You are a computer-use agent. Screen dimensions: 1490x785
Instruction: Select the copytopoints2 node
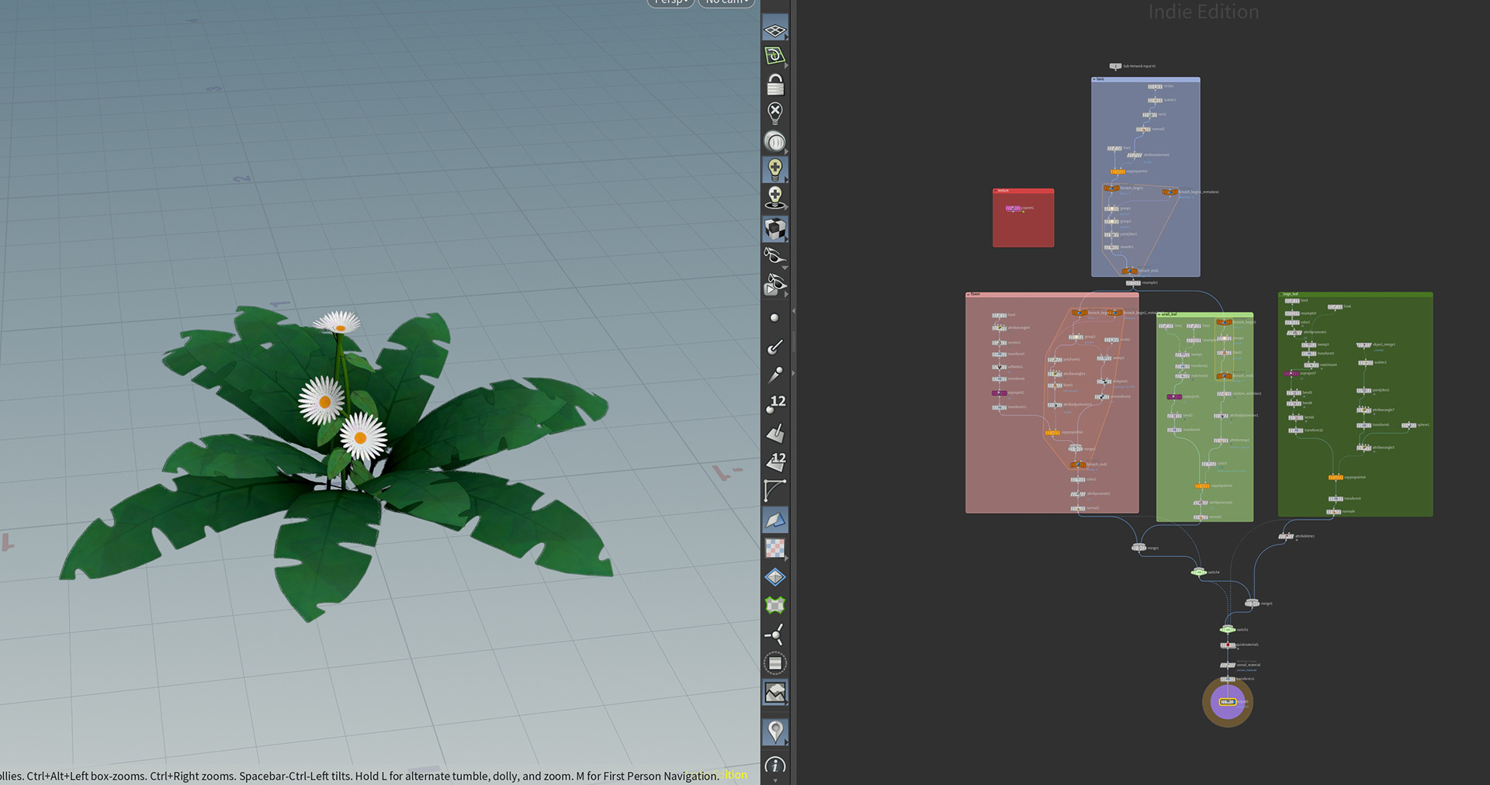coord(1052,433)
